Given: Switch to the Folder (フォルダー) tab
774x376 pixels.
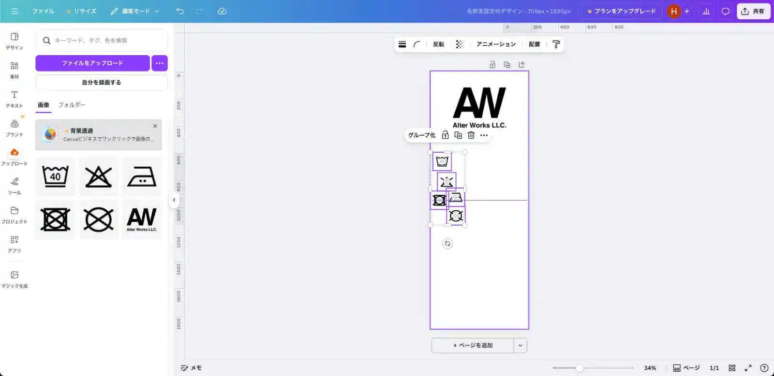Looking at the screenshot, I should [72, 105].
